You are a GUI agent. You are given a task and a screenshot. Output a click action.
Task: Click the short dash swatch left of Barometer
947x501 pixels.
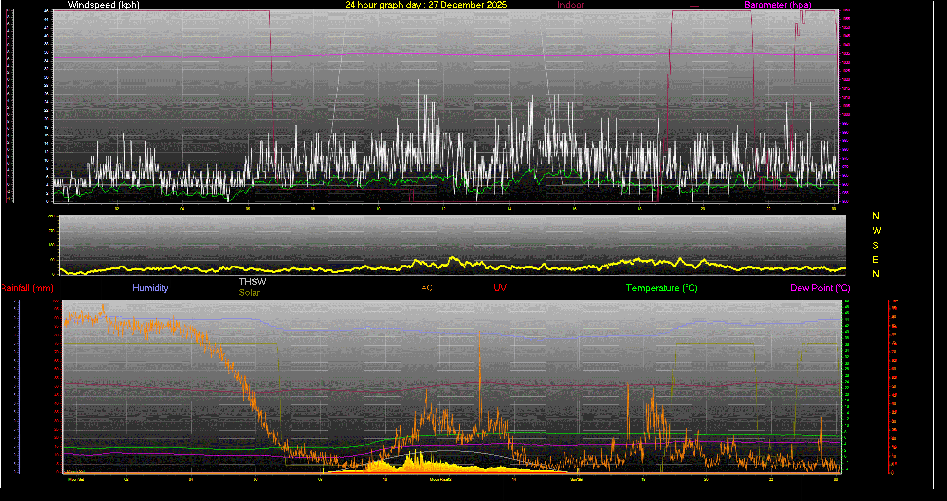(x=694, y=7)
